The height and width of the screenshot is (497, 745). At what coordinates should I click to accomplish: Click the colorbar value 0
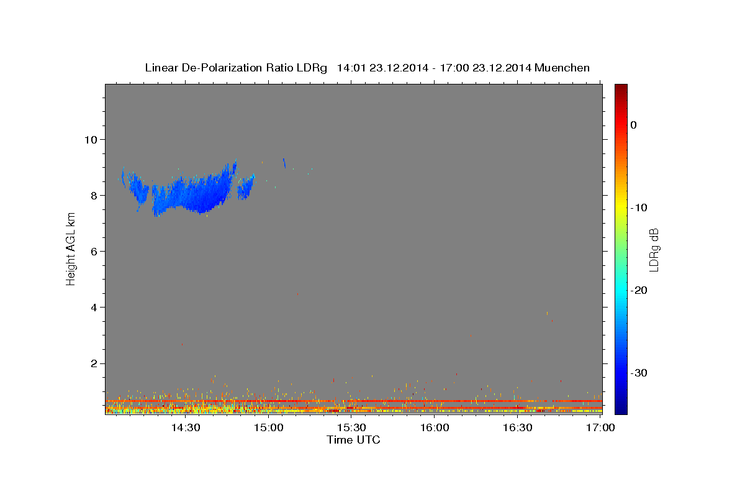[633, 125]
